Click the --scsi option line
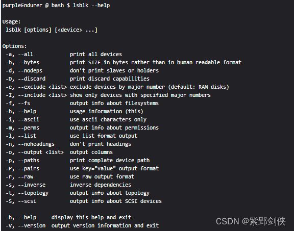 (x=84, y=201)
